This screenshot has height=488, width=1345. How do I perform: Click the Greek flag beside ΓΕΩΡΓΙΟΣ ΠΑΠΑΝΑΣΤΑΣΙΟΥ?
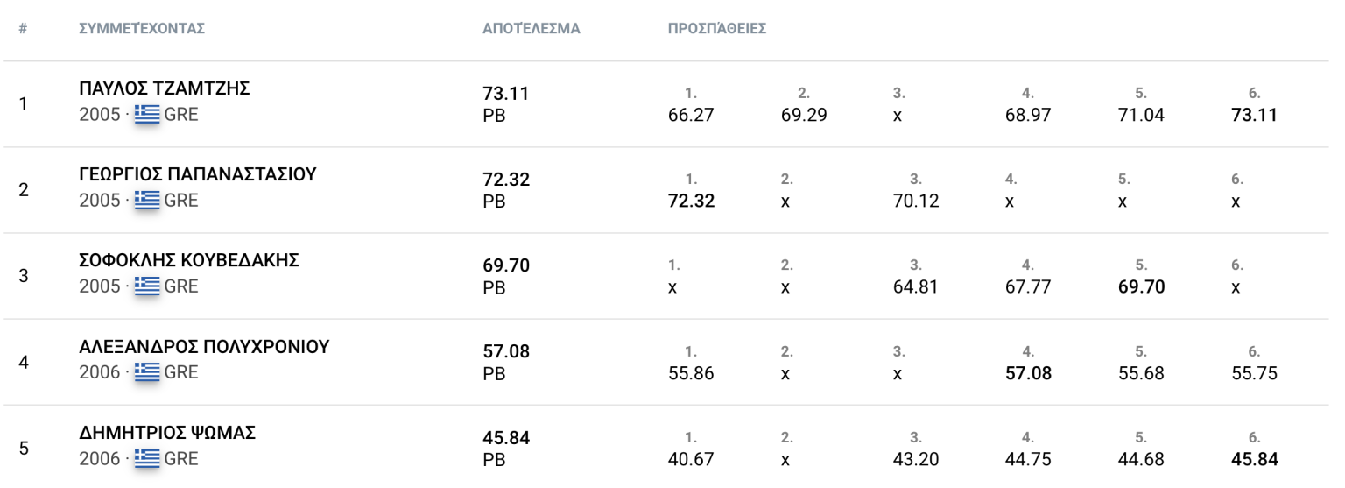pos(147,201)
